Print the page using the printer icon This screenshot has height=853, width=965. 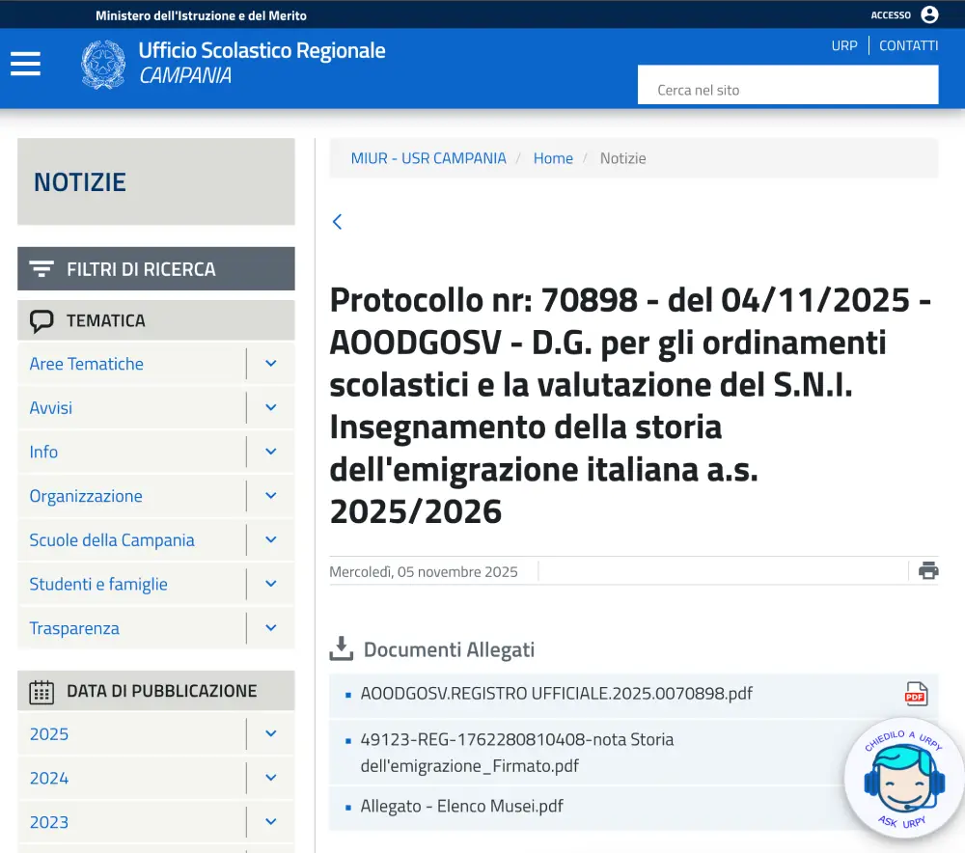tap(928, 570)
